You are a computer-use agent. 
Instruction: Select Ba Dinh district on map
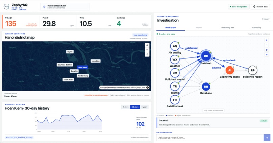pos(69,65)
